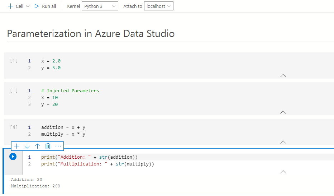The width and height of the screenshot is (334, 196).
Task: Open the Attach to localhost dropdown
Action: (158, 6)
